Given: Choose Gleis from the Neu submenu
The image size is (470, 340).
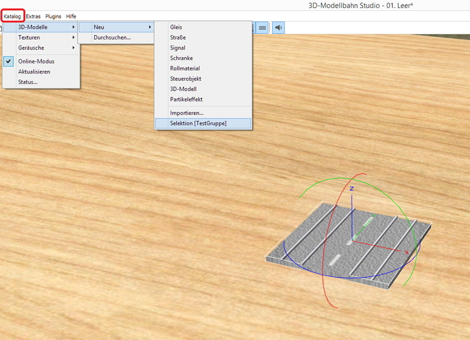Looking at the screenshot, I should (x=176, y=28).
